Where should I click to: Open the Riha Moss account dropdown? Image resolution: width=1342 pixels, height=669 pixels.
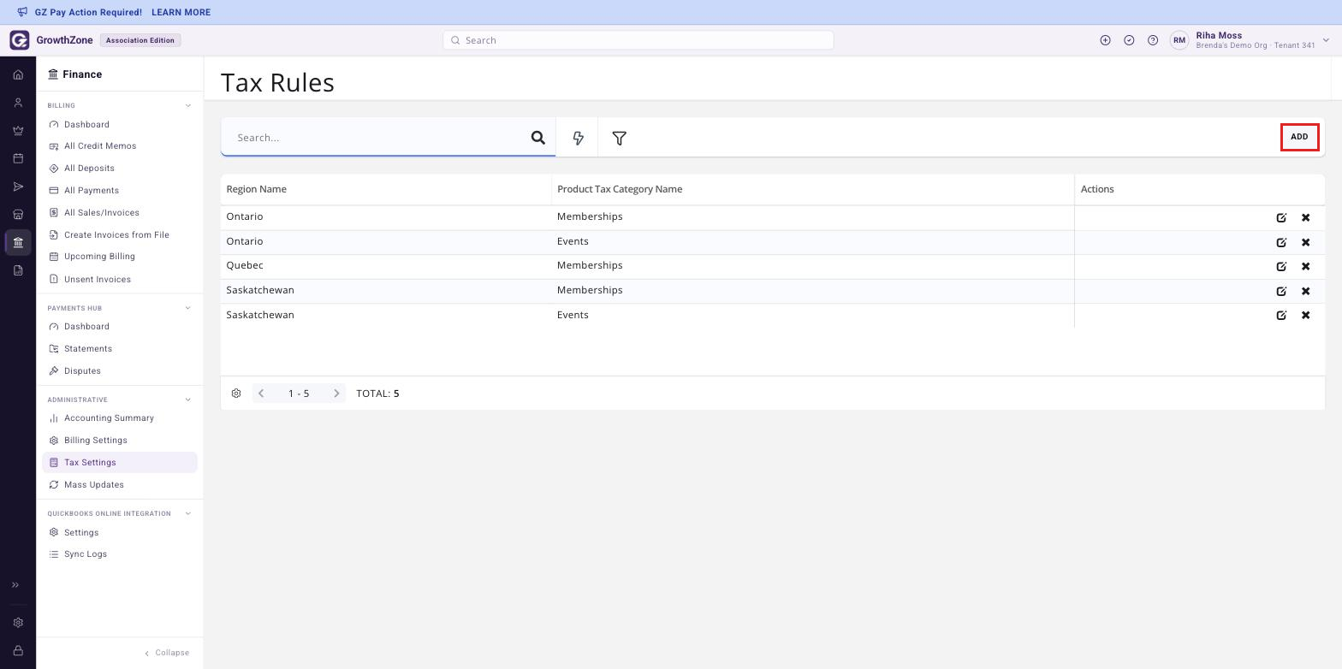click(x=1326, y=40)
